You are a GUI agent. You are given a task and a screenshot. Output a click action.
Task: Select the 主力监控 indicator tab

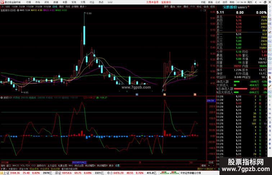tap(52, 166)
